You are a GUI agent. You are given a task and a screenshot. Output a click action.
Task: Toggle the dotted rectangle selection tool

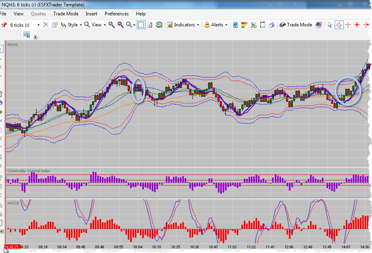(x=141, y=25)
